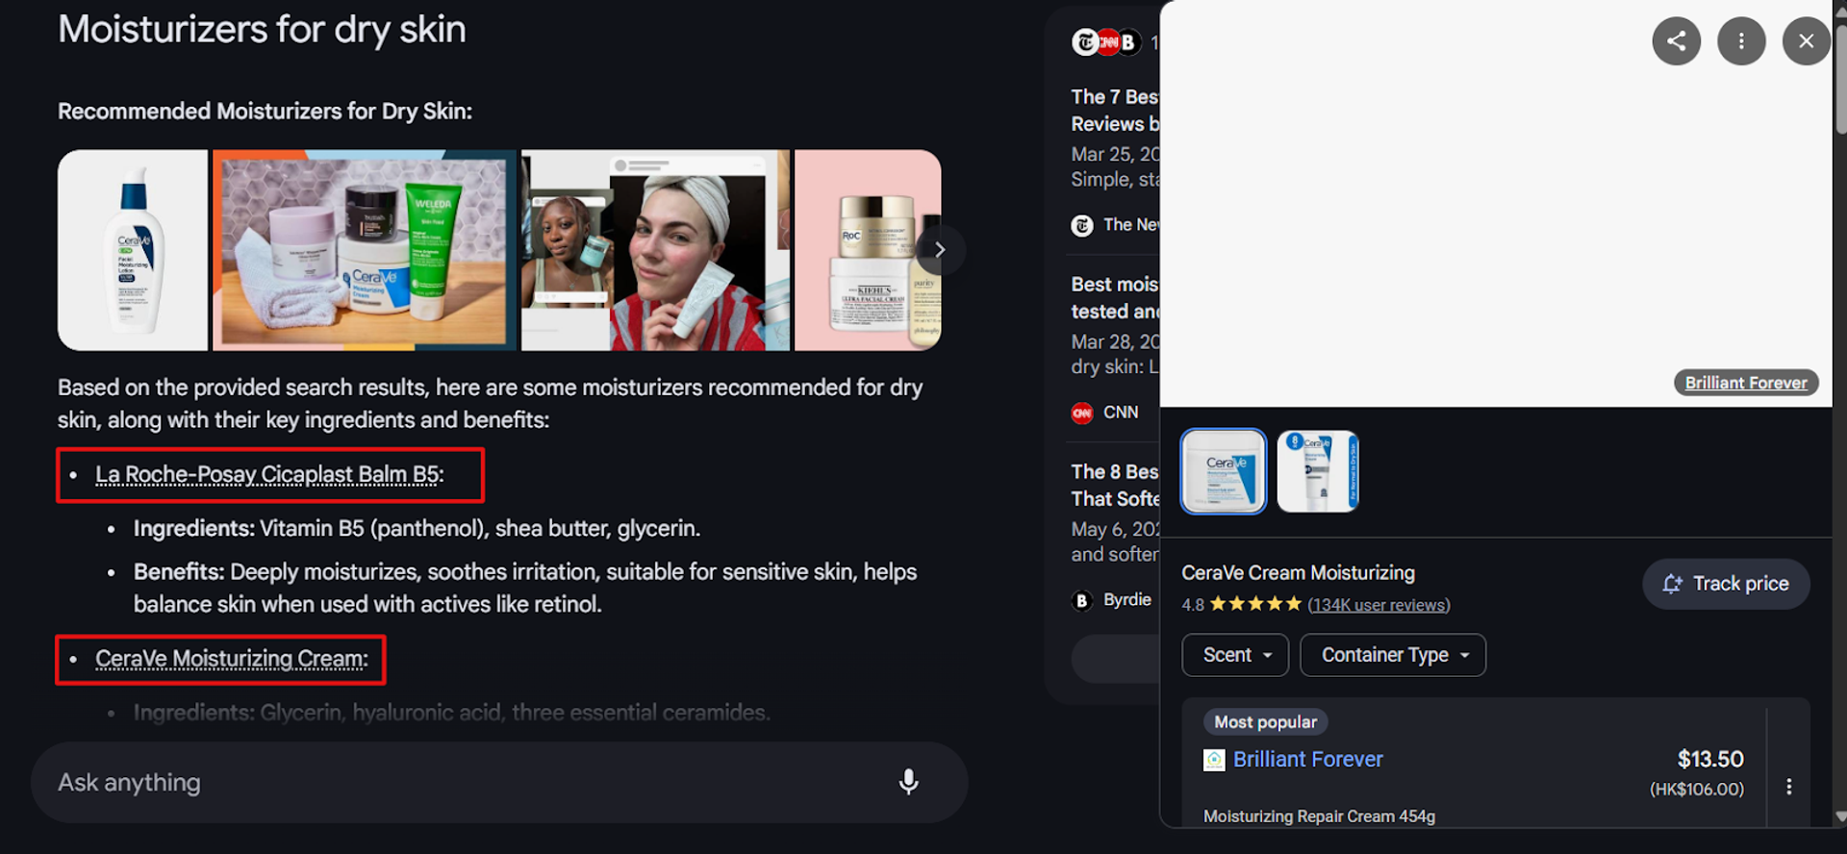Click the Moisturizers for dry skin heading
Viewport: 1847px width, 854px height.
(x=262, y=30)
